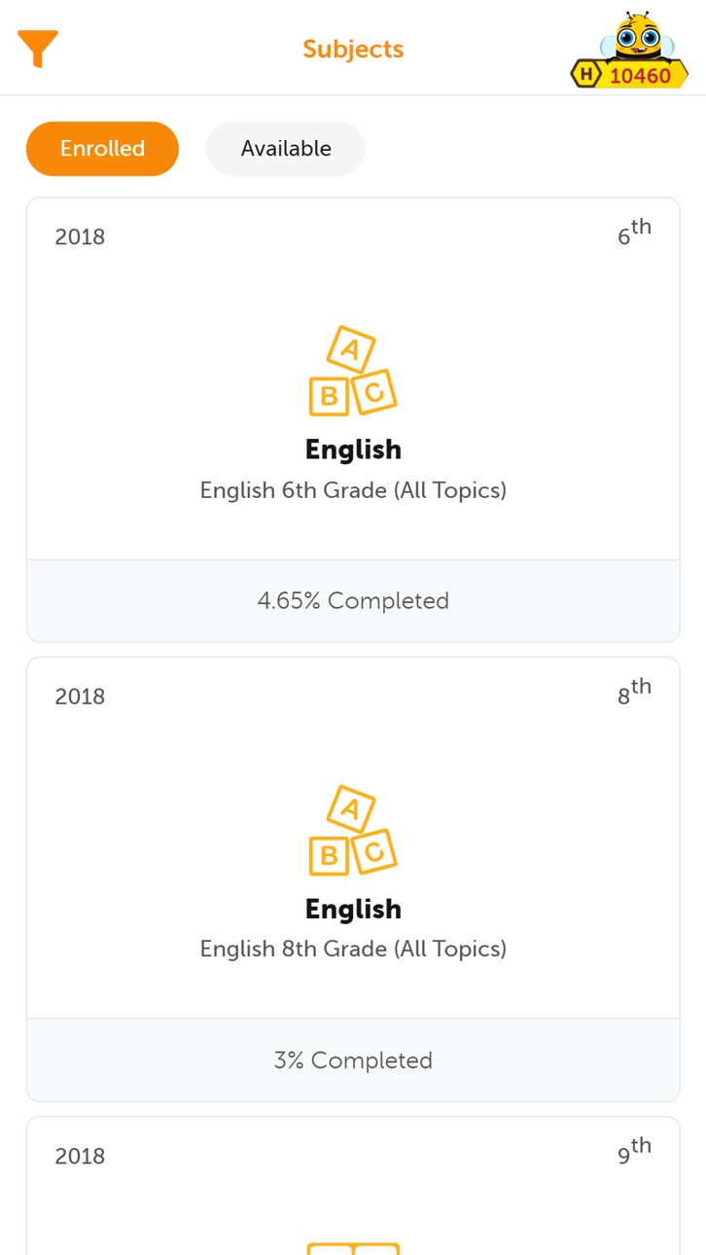Tap the partially visible 9th grade subject icon
706x1255 pixels.
coord(353,1247)
